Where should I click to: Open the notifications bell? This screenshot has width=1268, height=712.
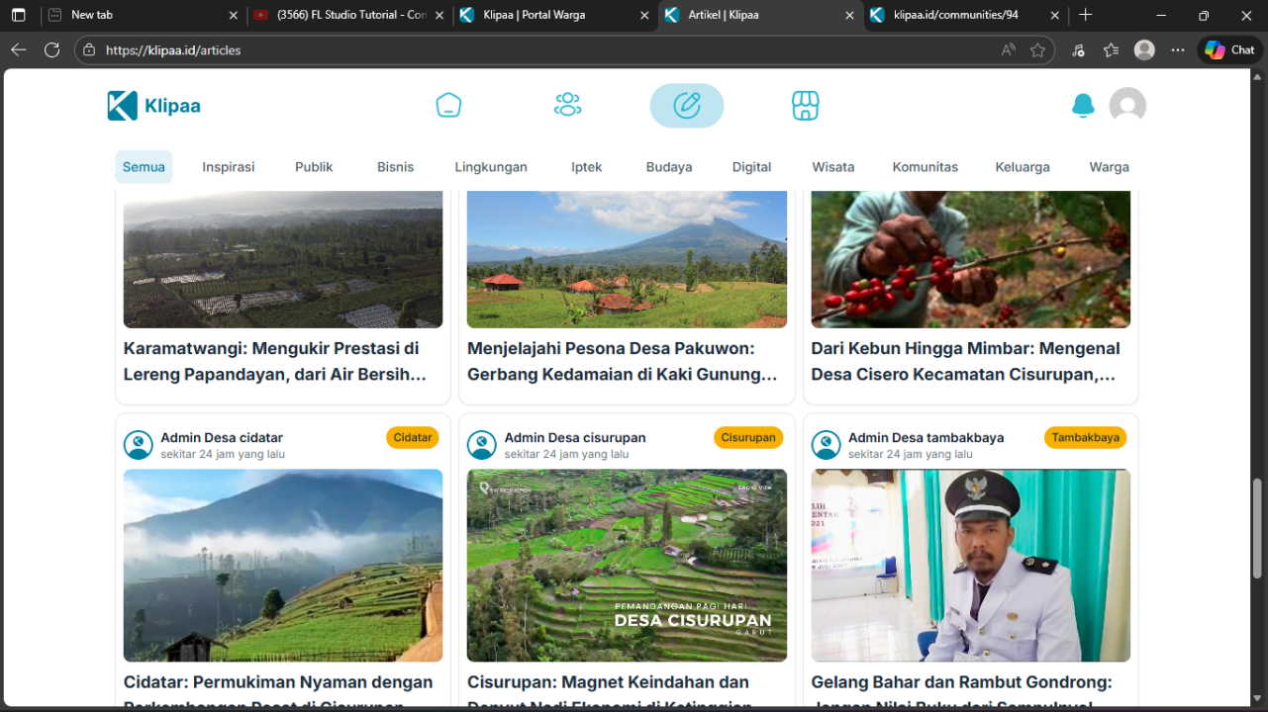point(1083,106)
